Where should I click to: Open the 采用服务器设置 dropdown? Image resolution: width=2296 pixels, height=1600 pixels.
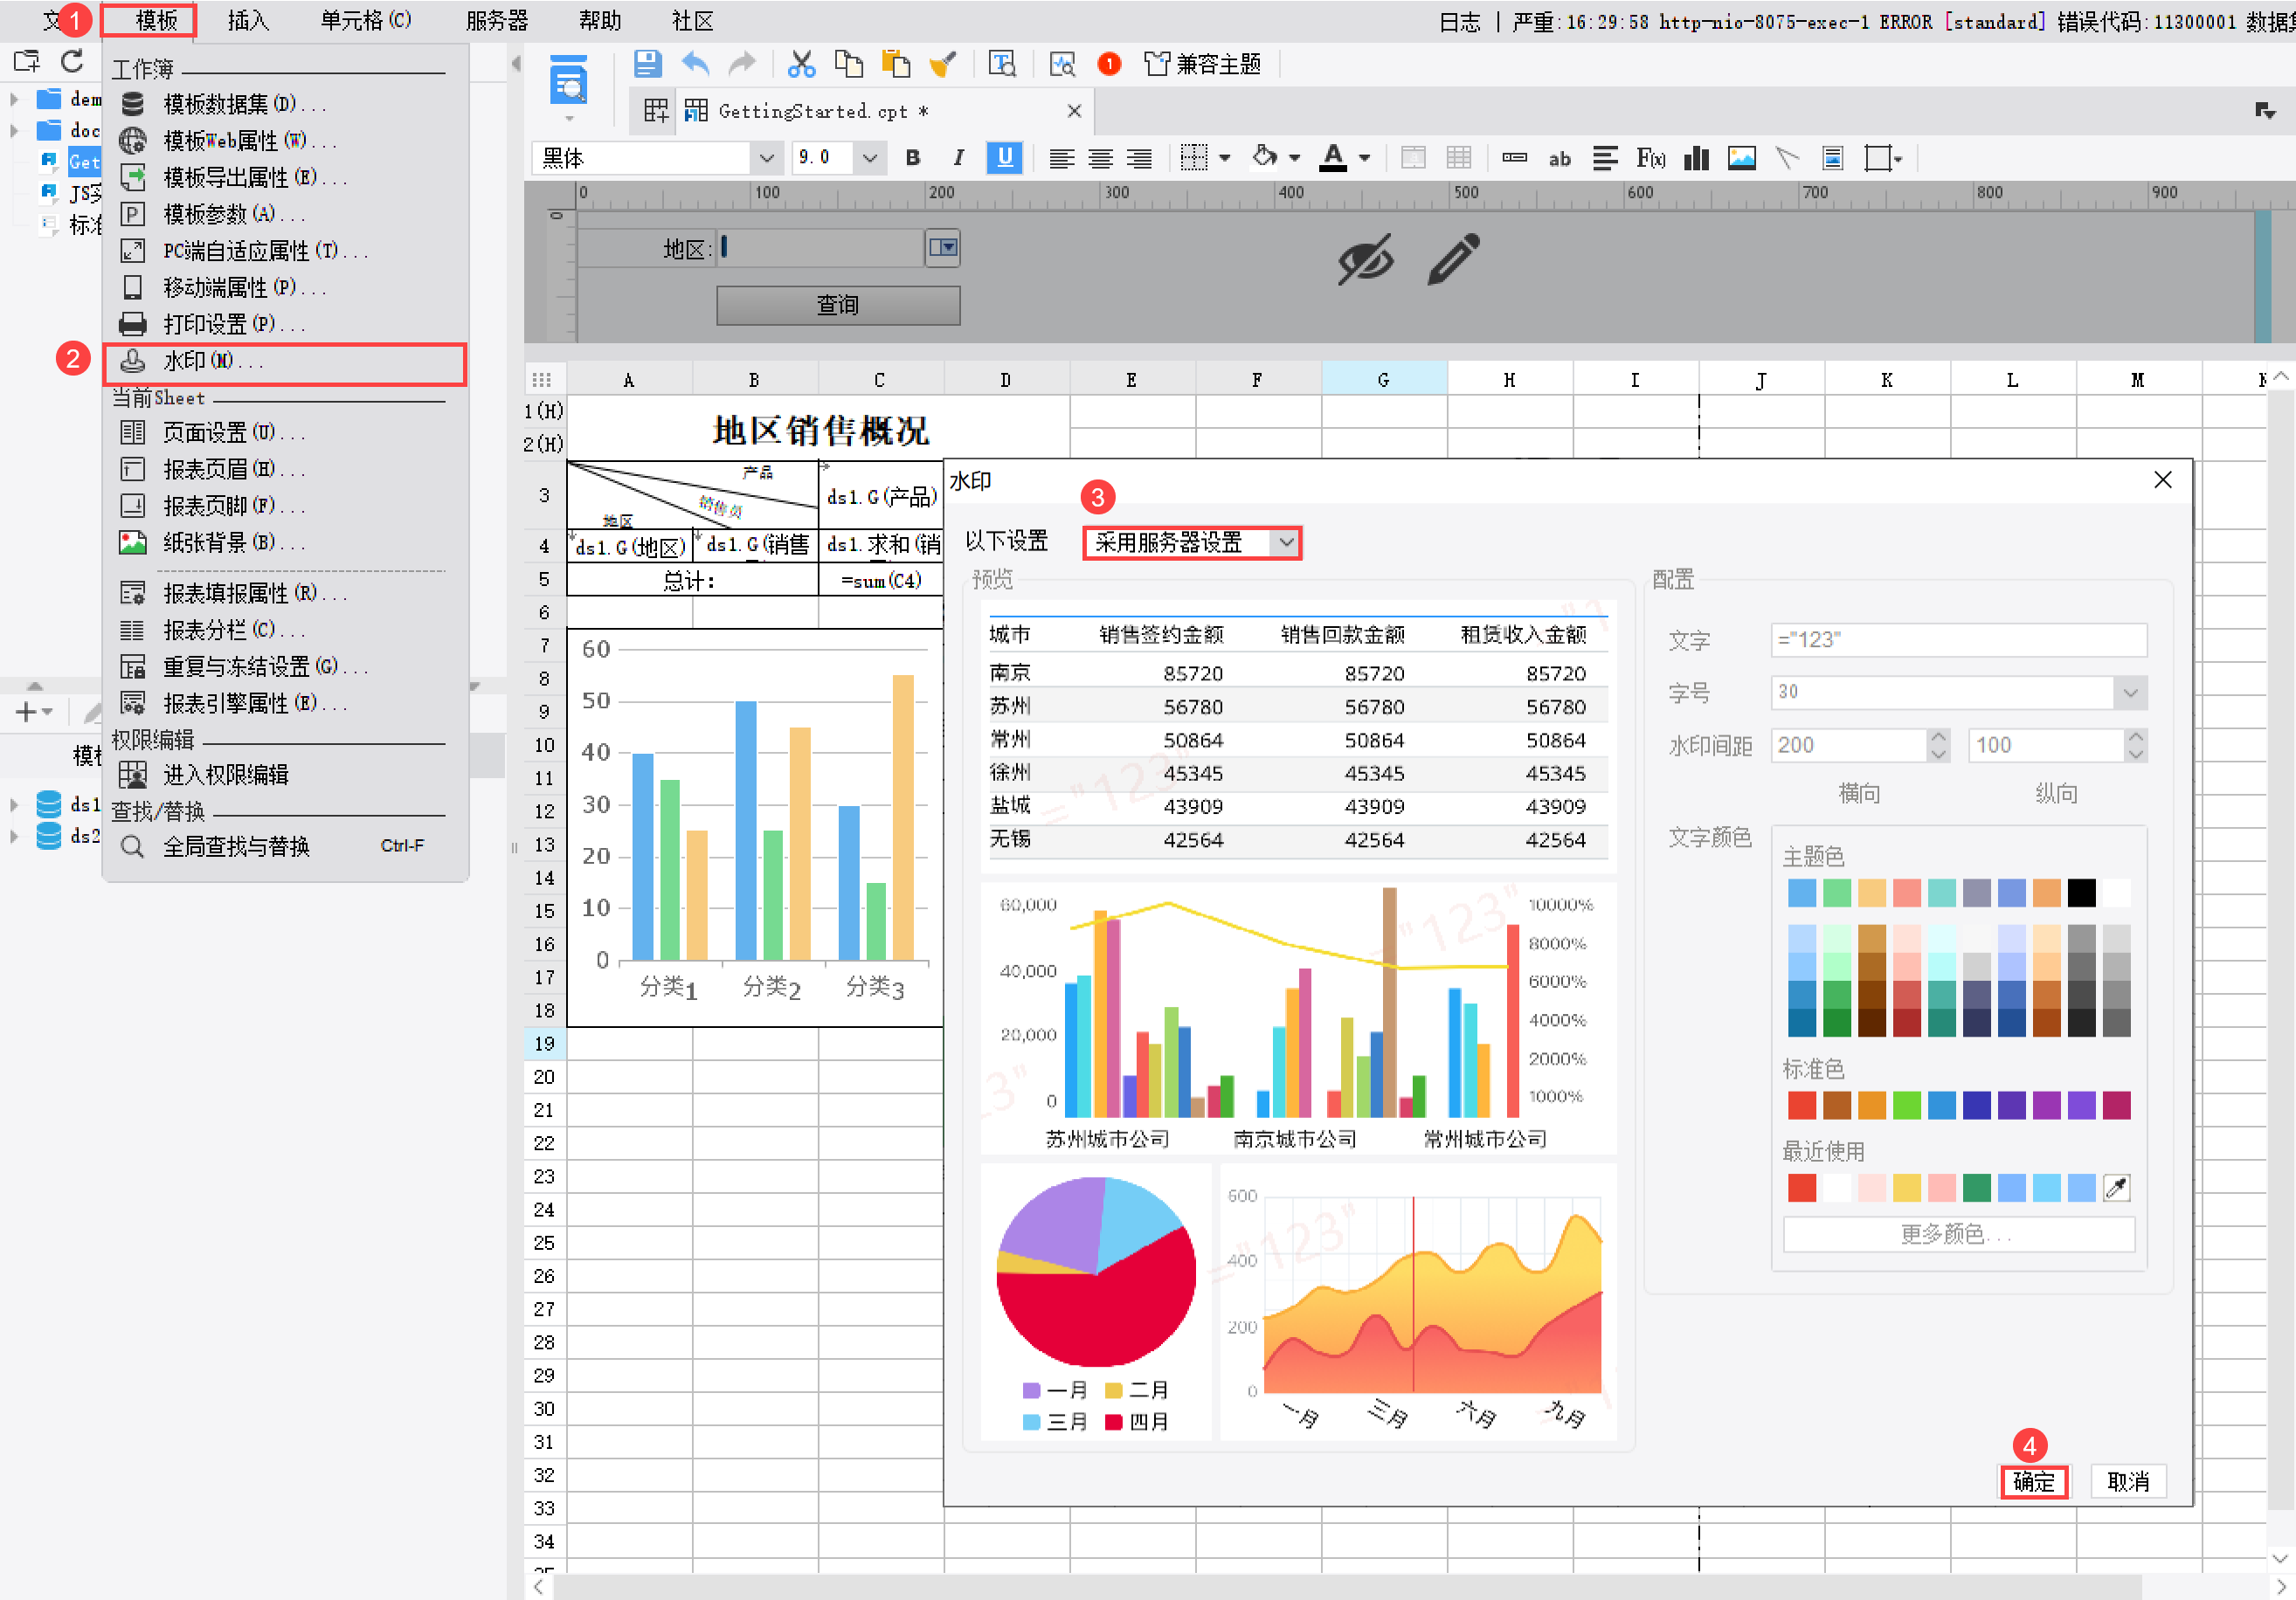point(1191,542)
